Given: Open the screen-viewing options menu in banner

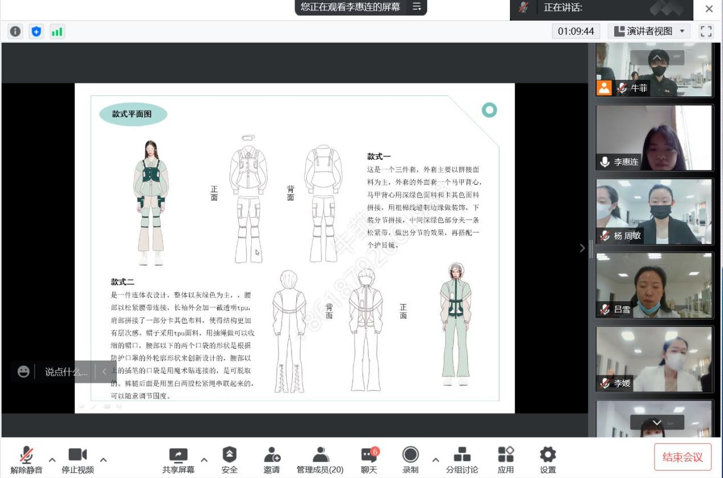Looking at the screenshot, I should tap(416, 7).
